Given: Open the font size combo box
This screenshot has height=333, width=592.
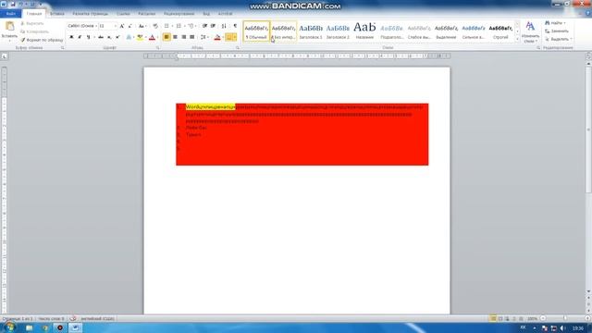Looking at the screenshot, I should [x=107, y=26].
